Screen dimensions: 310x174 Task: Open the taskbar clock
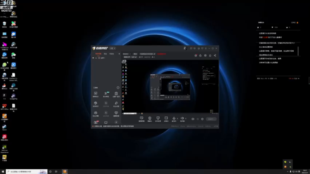(305, 172)
